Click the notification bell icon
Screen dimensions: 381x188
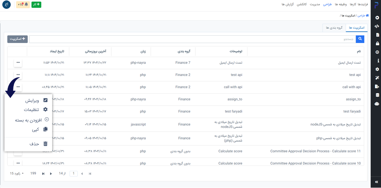click(x=26, y=4)
